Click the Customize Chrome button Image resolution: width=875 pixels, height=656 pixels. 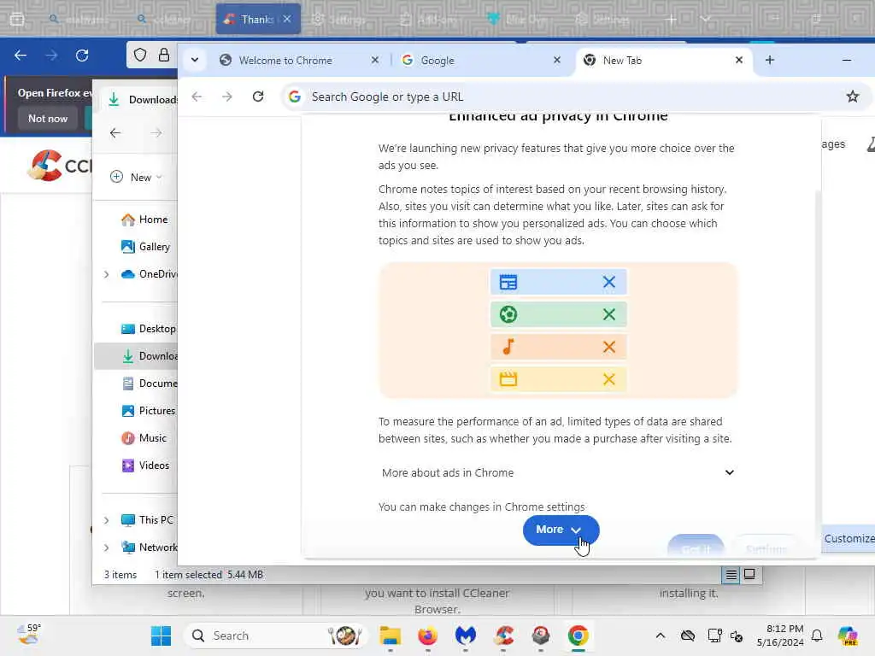(849, 538)
